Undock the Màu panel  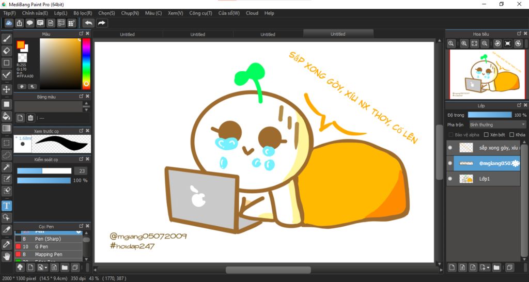click(x=81, y=34)
